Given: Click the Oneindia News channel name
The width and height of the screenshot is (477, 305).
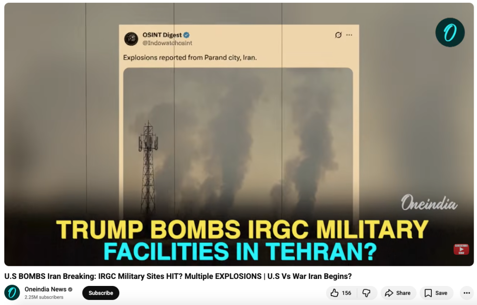Looking at the screenshot, I should point(45,289).
